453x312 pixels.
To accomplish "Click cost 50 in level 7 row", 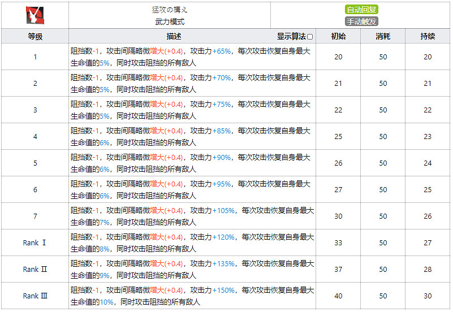I will 383,216.
